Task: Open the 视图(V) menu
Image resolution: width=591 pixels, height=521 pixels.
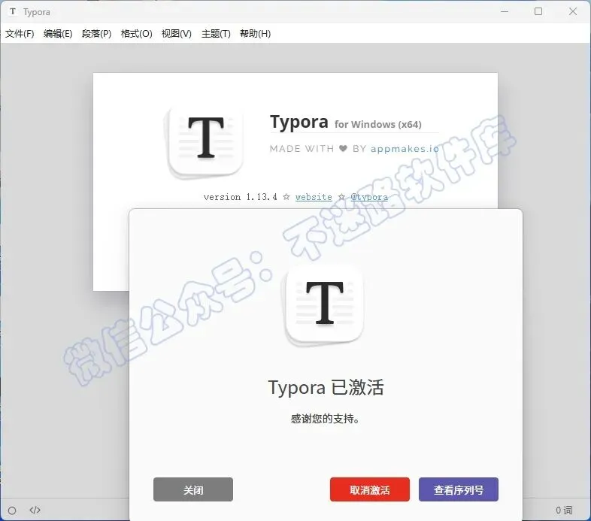Action: [x=177, y=34]
